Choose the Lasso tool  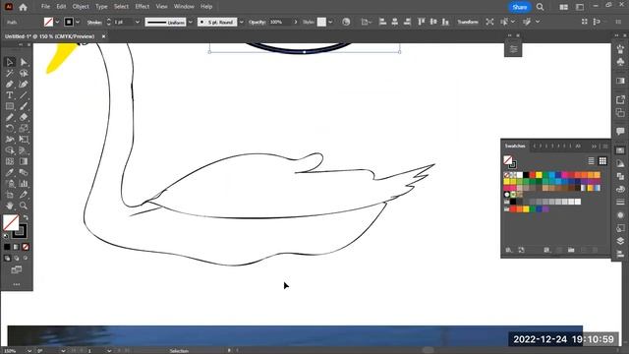(24, 73)
